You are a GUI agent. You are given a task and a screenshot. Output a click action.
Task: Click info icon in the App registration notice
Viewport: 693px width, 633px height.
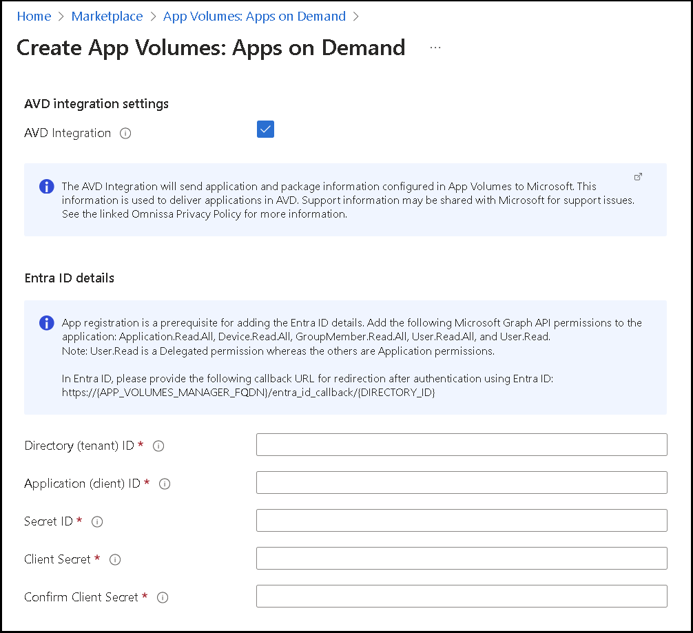tap(46, 323)
